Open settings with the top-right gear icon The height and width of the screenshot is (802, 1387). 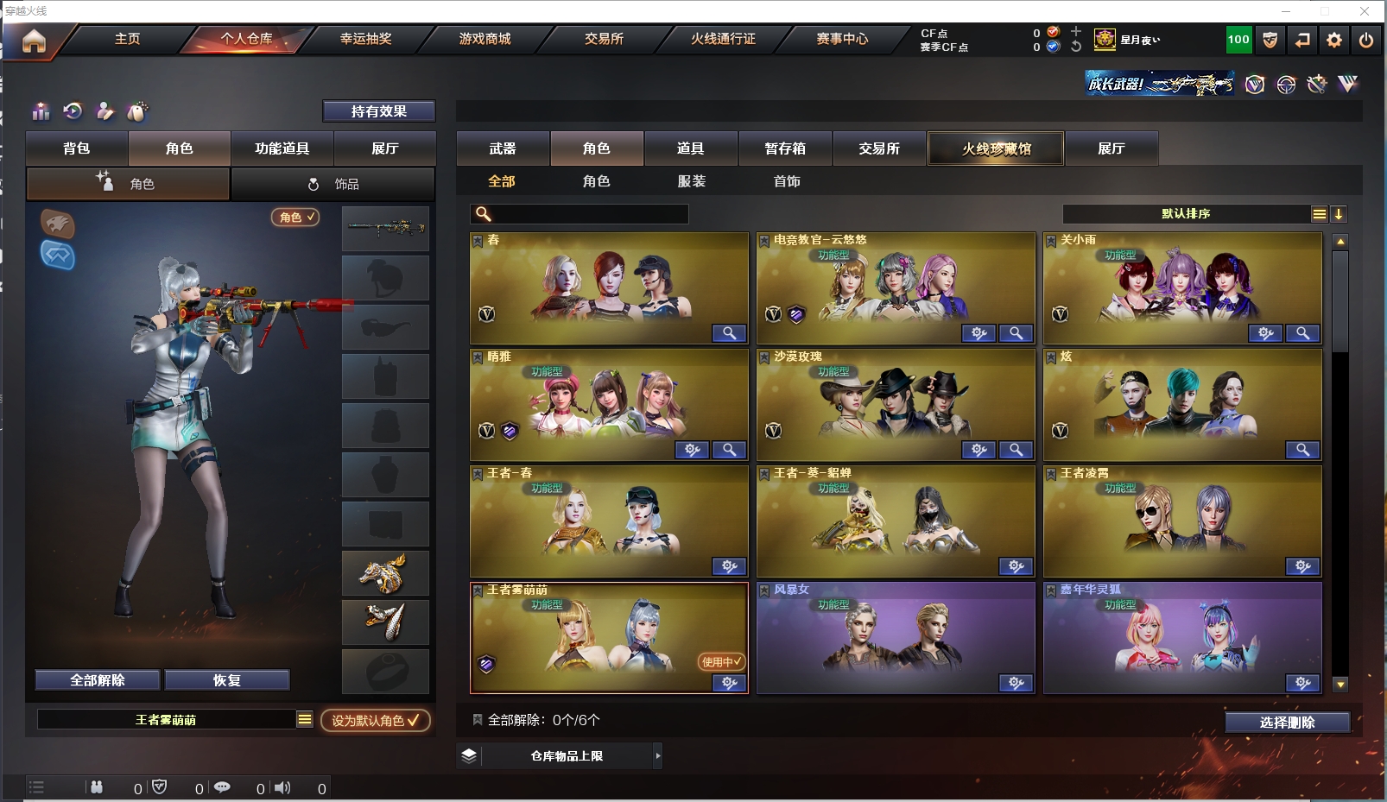pos(1334,40)
